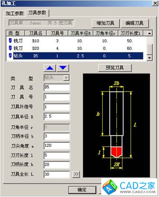This screenshot has height=197, width=159.
Task: Click the tool list scroll up arrow
Action: coord(149,33)
